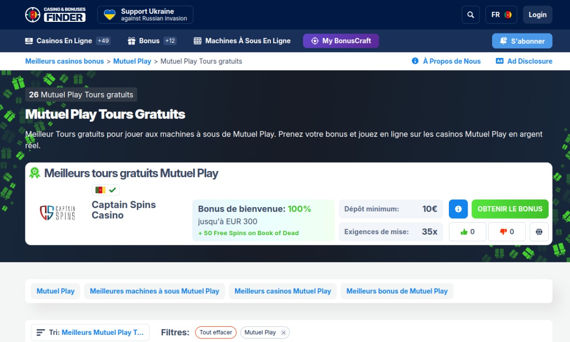Viewport: 570px width, 342px height.
Task: Select Meilleurs casinos Mutuel Play tab
Action: pos(283,291)
